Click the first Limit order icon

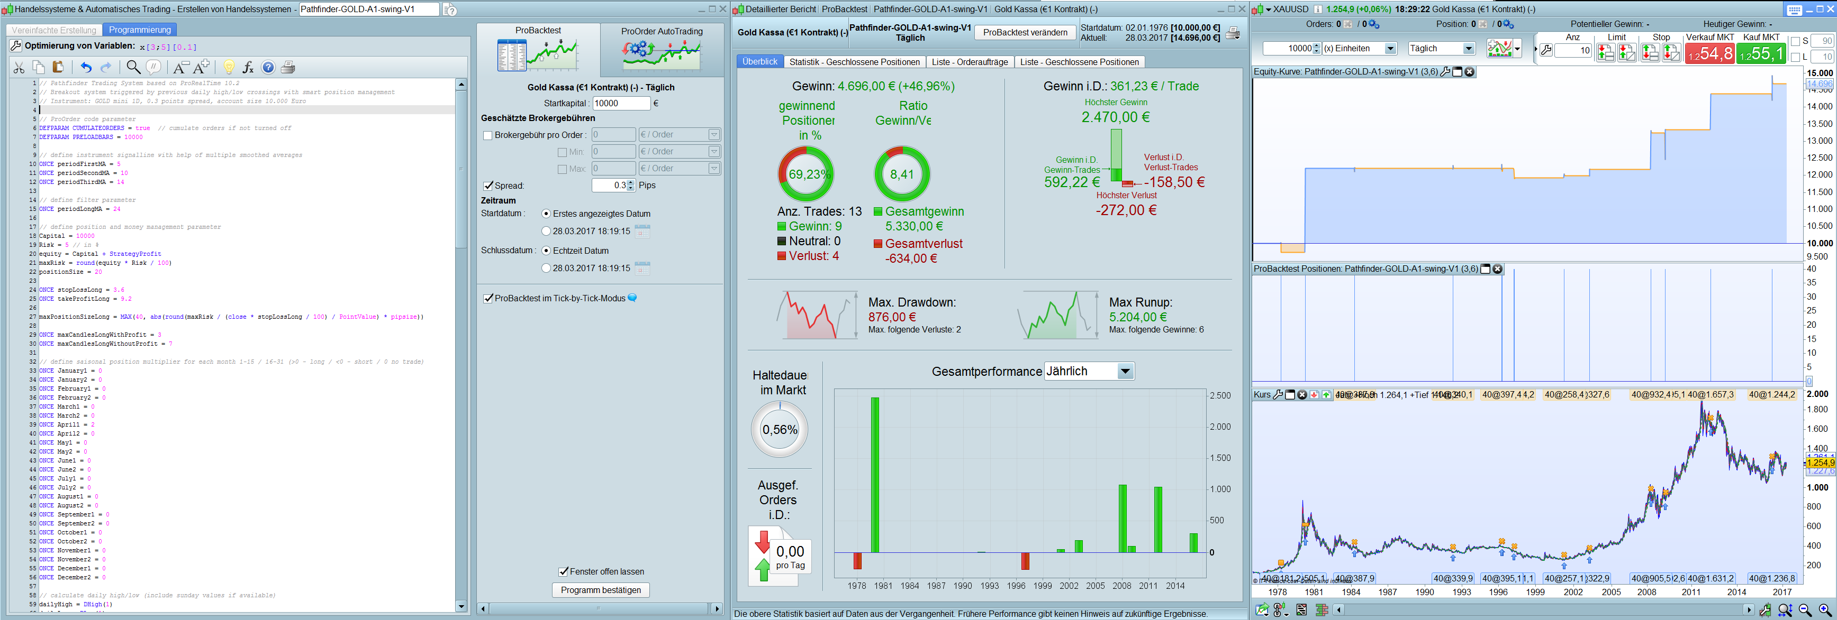1605,53
